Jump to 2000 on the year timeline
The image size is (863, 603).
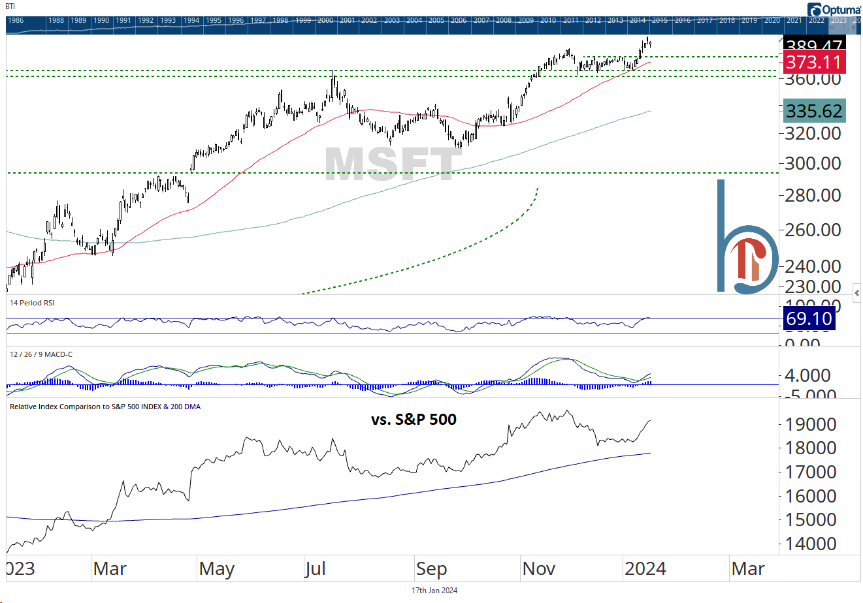pos(325,20)
